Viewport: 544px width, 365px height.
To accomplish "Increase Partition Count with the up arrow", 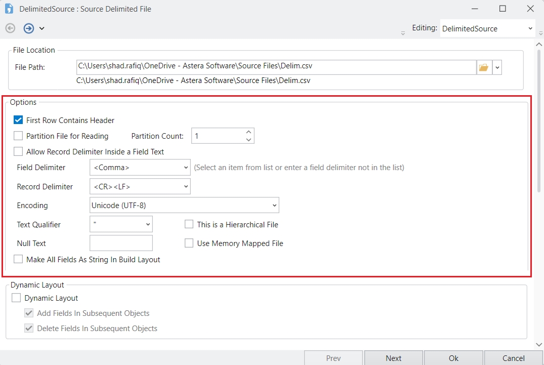I will (248, 132).
